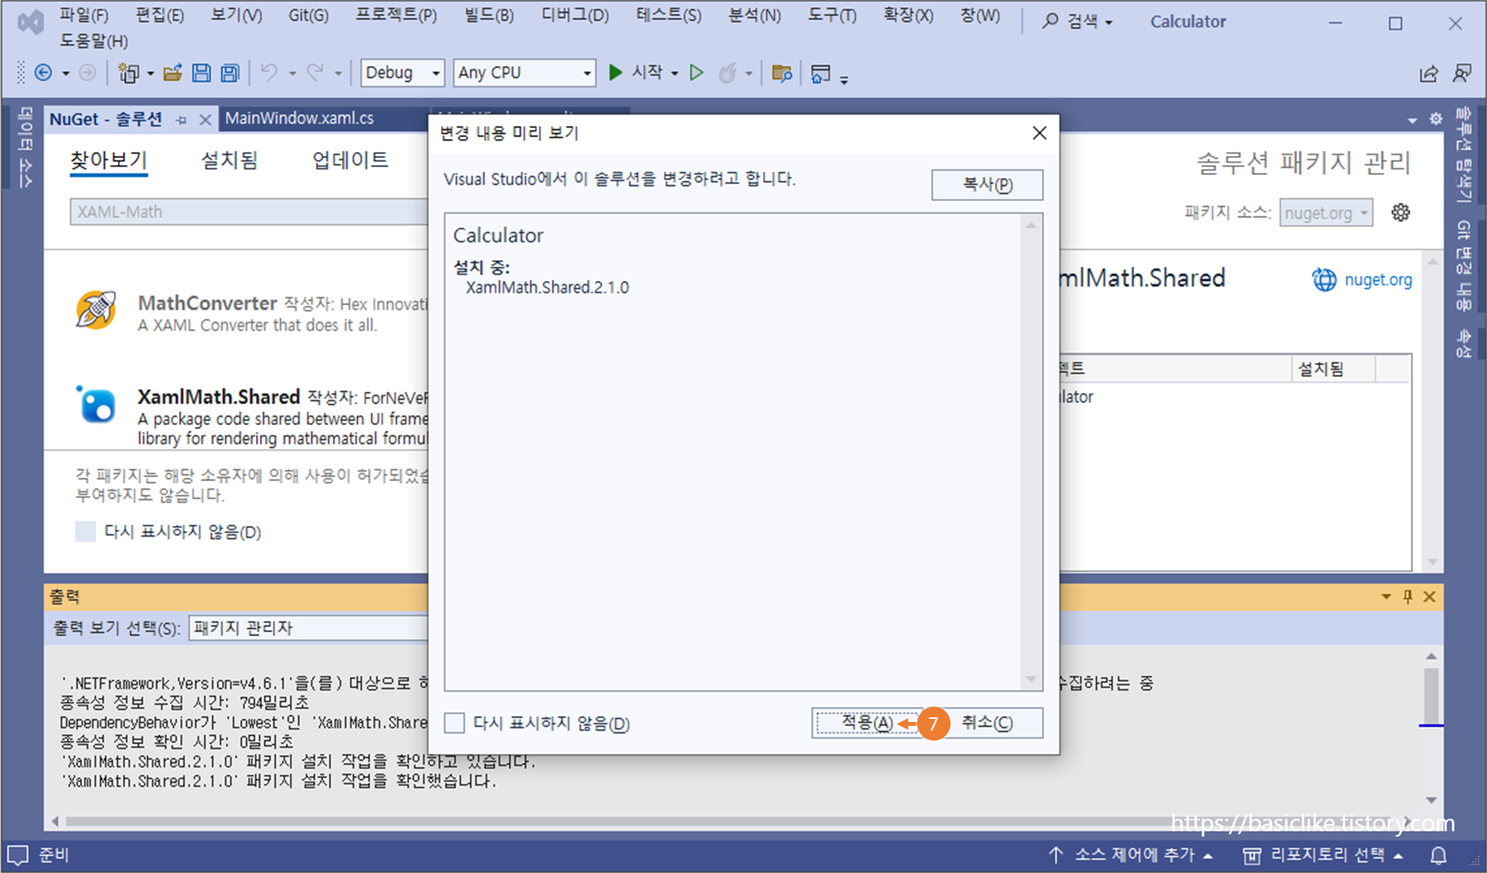Viewport: 1487px width, 873px height.
Task: Open the 프로젝트(P) menu
Action: [x=396, y=15]
